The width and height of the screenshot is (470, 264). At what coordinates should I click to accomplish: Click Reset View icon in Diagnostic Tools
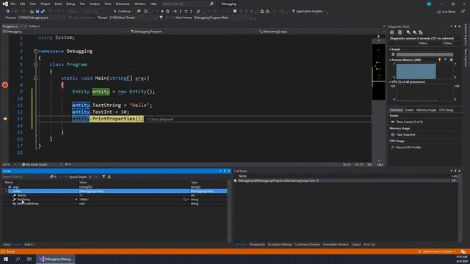pos(421,32)
